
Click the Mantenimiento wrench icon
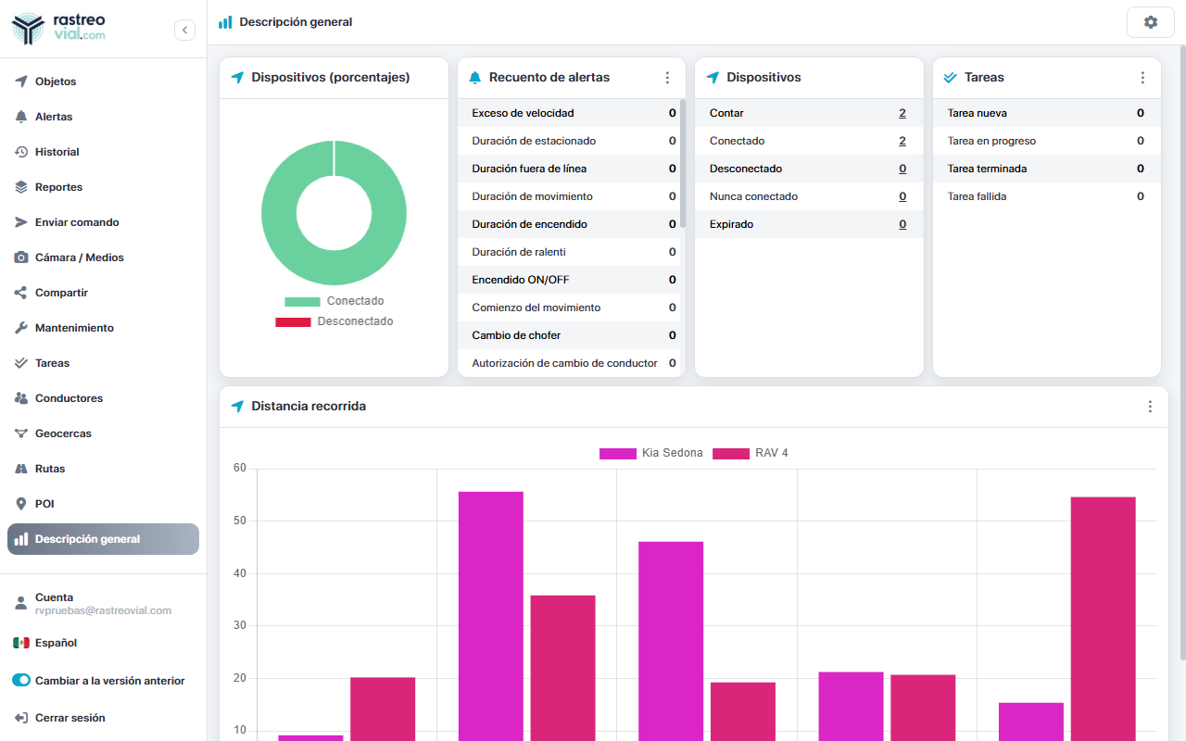(21, 328)
